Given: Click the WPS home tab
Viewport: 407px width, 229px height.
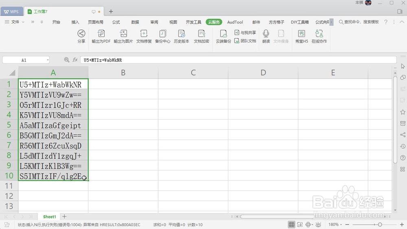Looking at the screenshot, I should pyautogui.click(x=11, y=11).
